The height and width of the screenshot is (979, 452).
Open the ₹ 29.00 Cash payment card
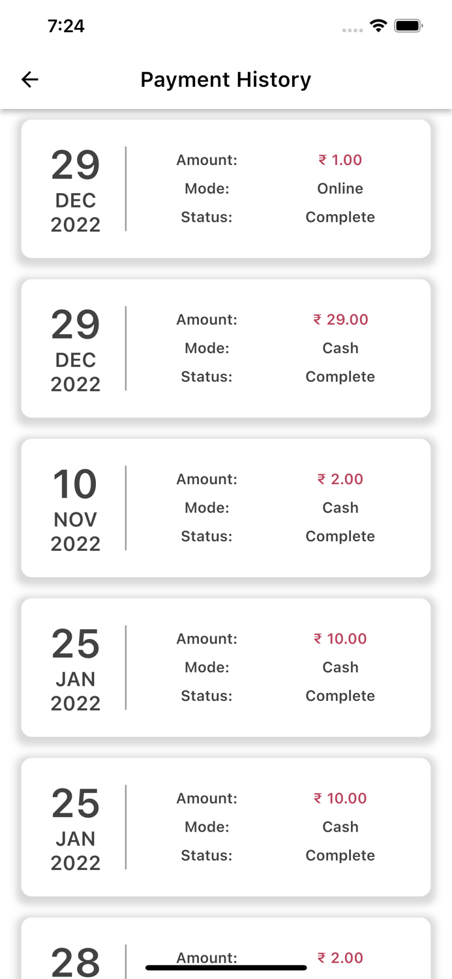pos(226,349)
